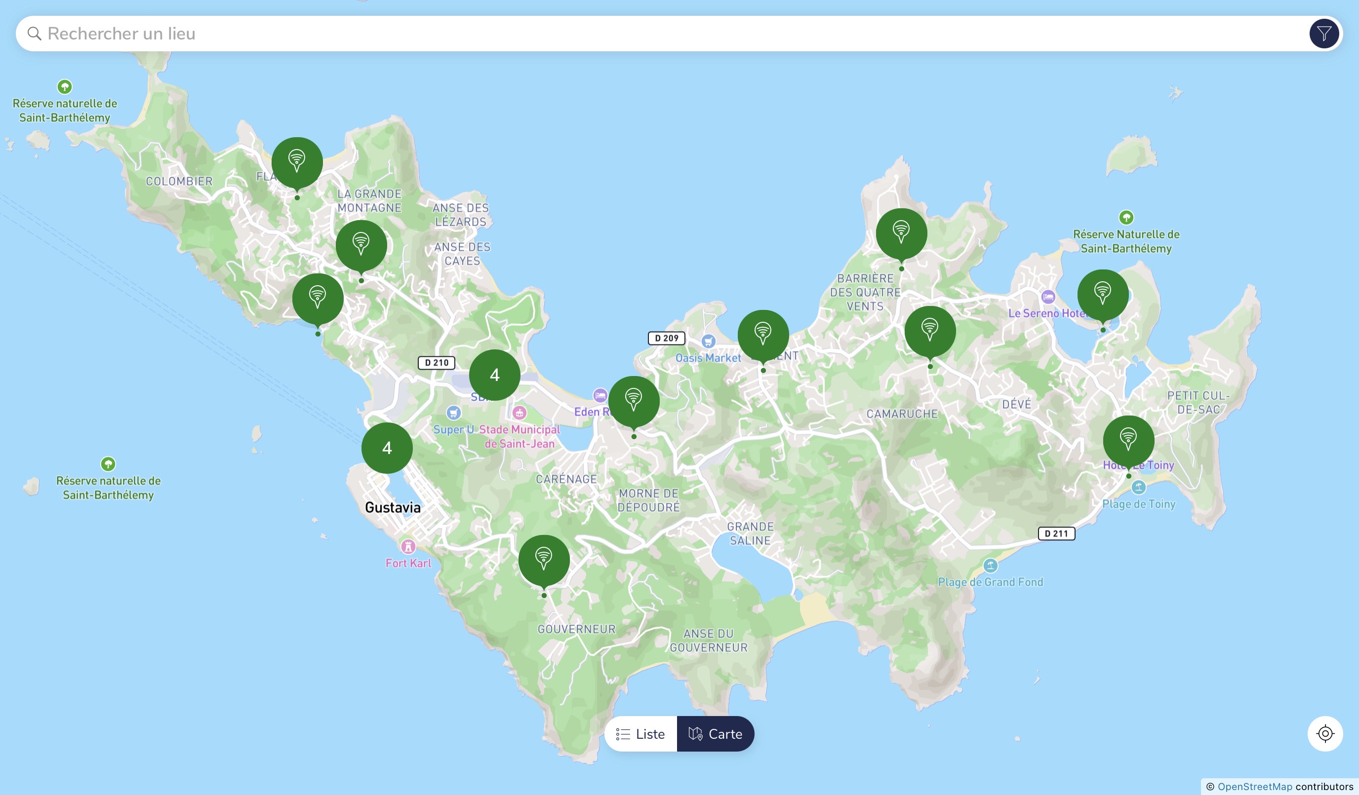
Task: Click the search magnifier icon
Action: (35, 34)
